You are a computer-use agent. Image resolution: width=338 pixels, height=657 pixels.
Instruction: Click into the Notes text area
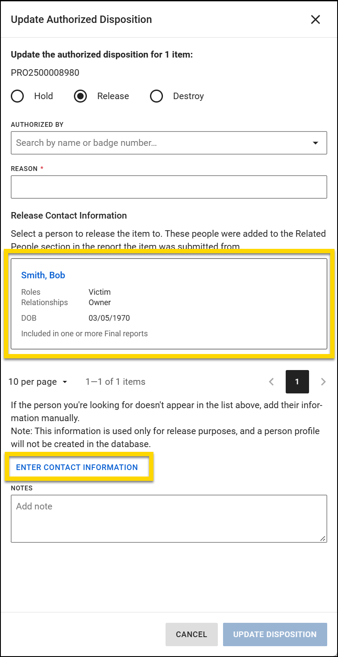point(169,518)
